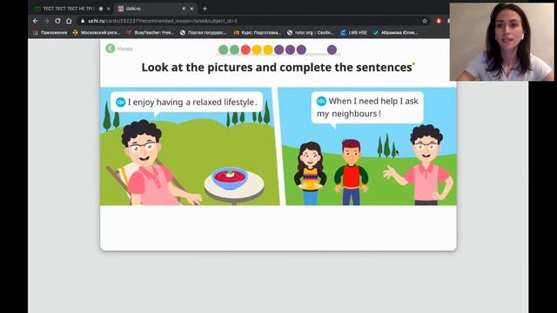Open the Курс: Подготовка... bookmark
Viewport: 557px width, 313px height.
(x=258, y=33)
